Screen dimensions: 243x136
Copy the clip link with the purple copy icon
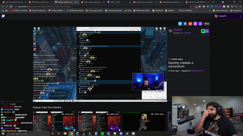tap(200, 24)
